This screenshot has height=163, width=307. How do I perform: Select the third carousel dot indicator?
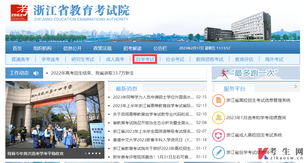pyautogui.click(x=93, y=153)
